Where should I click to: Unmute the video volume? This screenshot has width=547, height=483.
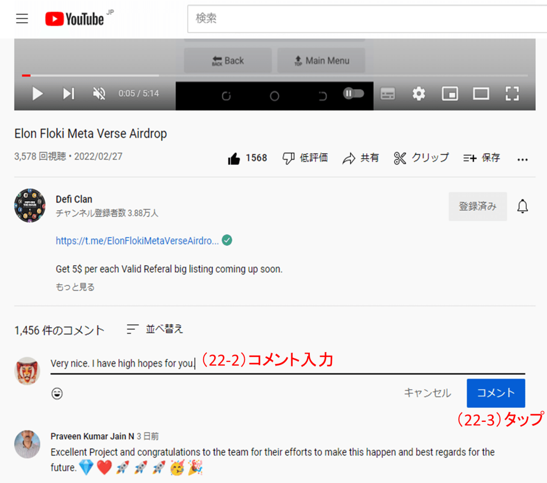pos(99,94)
